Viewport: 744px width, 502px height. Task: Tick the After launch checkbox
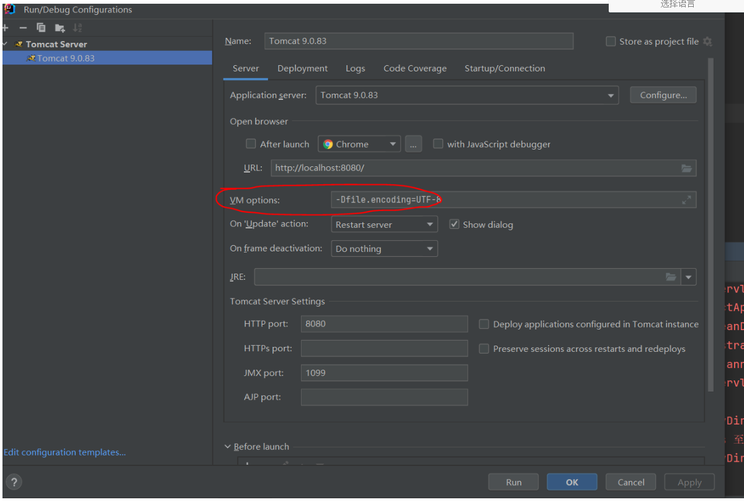[251, 144]
